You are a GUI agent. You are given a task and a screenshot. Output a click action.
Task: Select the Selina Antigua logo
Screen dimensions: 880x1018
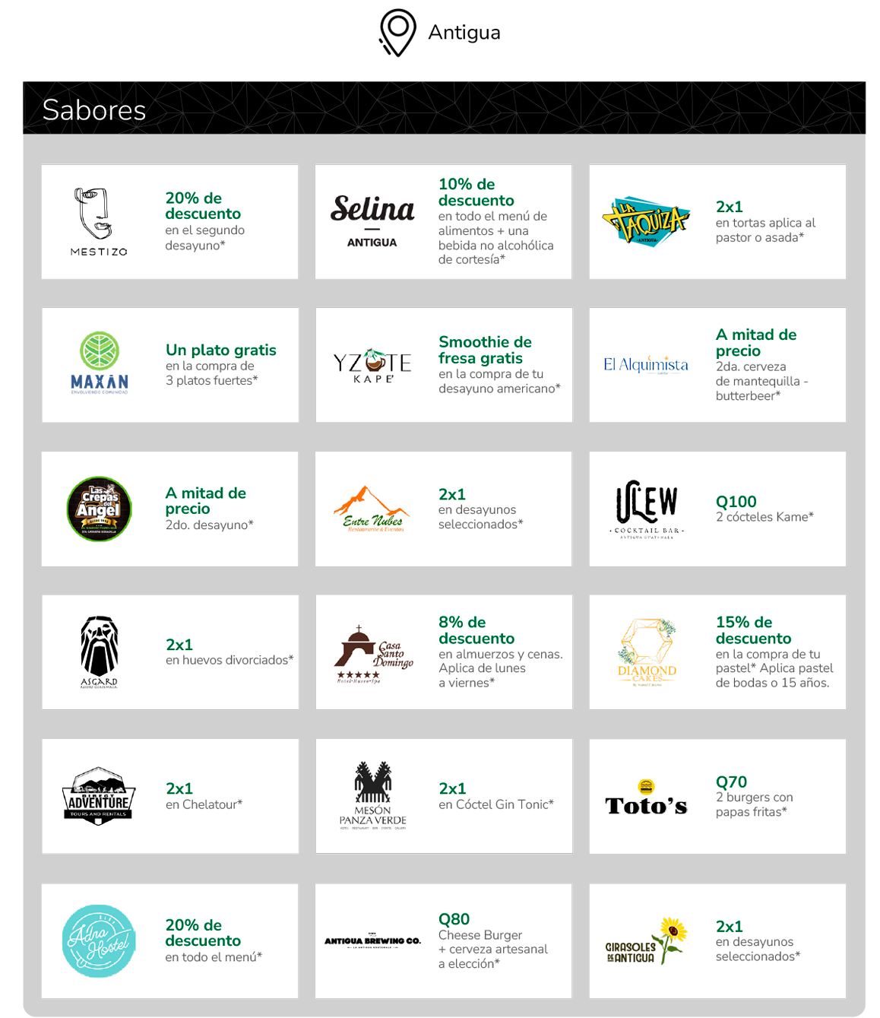click(x=372, y=221)
